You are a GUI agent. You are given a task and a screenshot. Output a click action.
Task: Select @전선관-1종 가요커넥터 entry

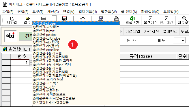76,57
